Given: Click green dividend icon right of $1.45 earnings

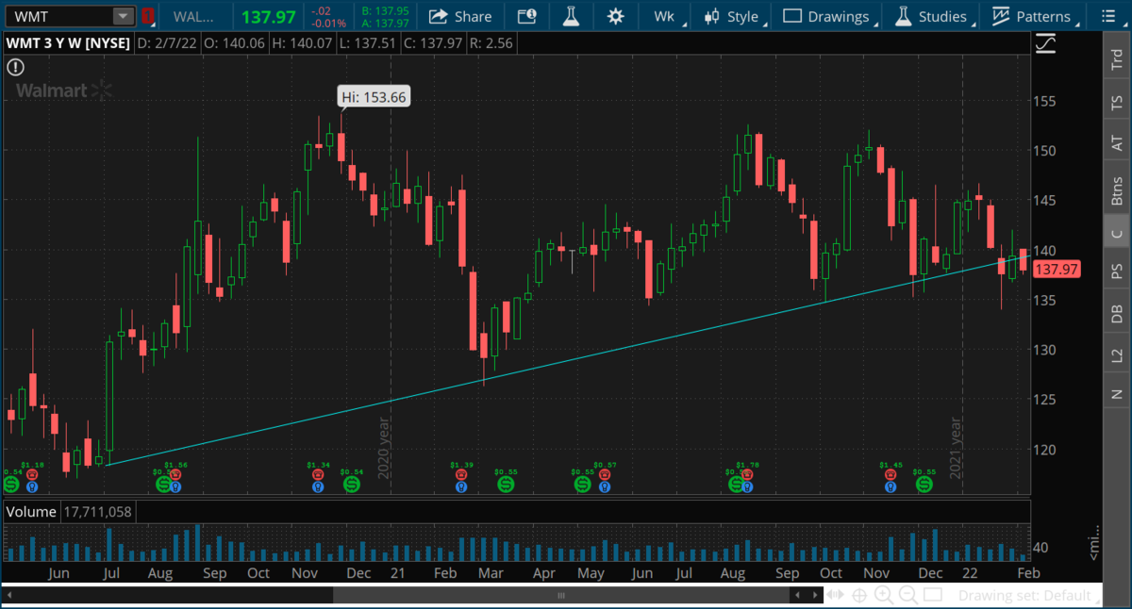Looking at the screenshot, I should click(924, 484).
